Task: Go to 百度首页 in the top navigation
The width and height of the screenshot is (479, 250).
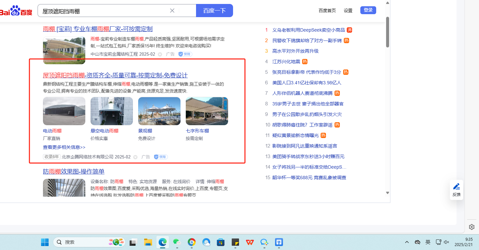Action: point(327,11)
